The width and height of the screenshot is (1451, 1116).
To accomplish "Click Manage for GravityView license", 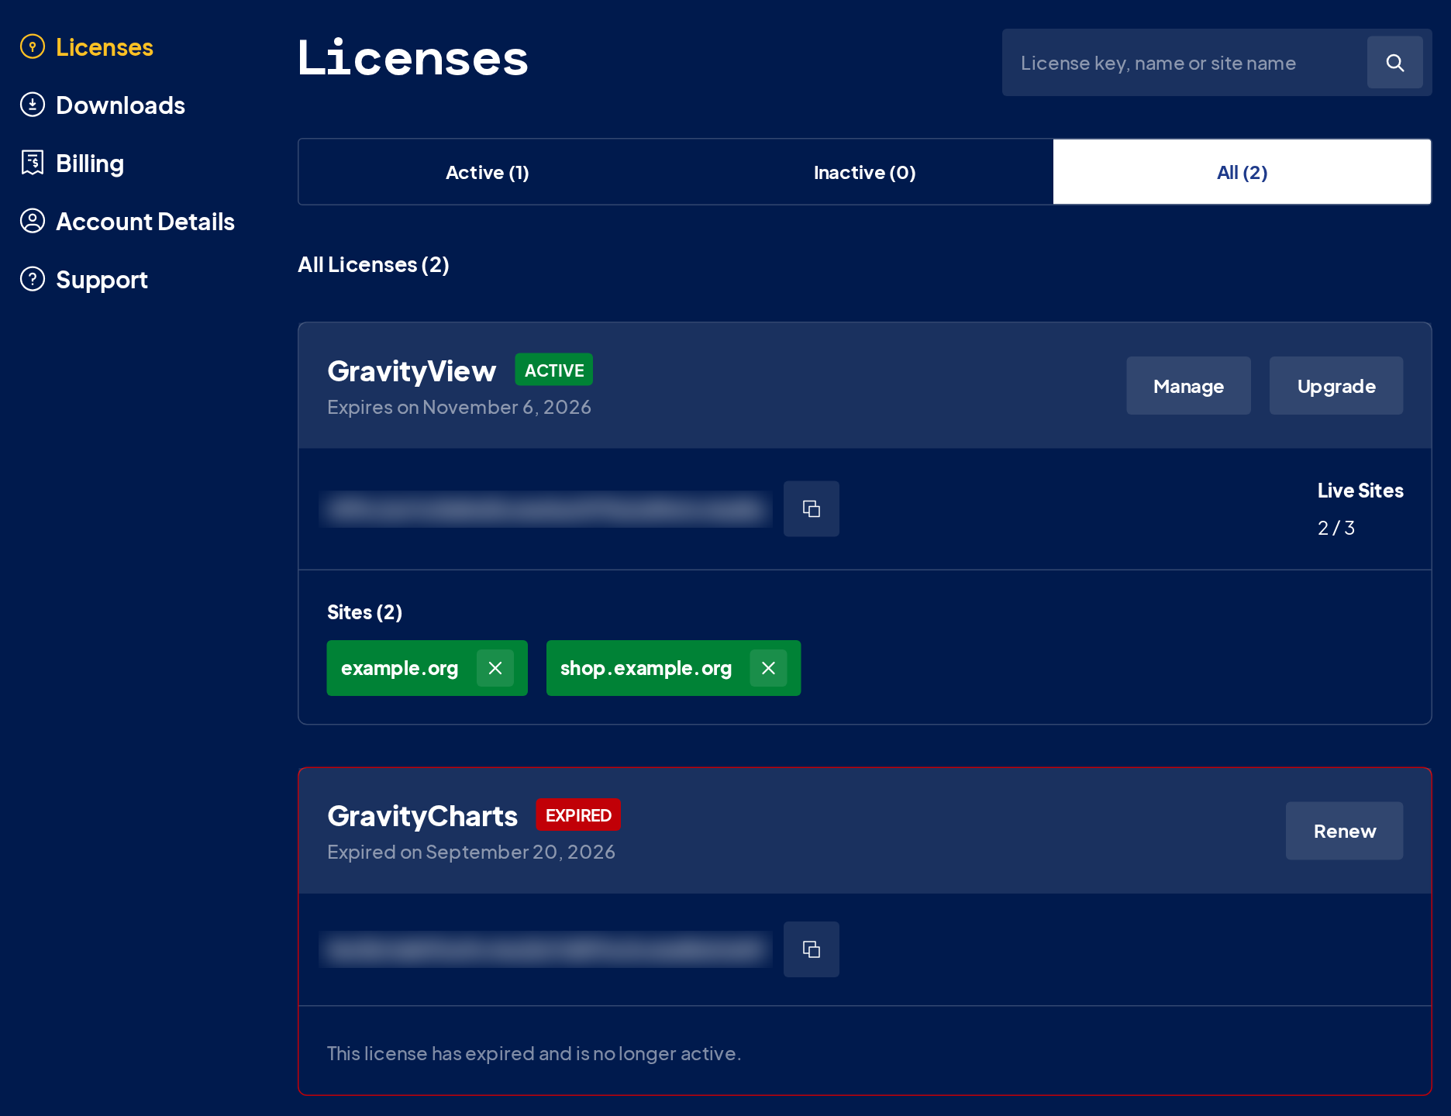I will pos(1188,386).
